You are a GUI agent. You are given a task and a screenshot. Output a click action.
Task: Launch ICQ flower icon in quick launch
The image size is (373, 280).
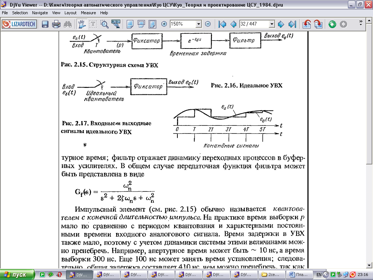[50, 275]
